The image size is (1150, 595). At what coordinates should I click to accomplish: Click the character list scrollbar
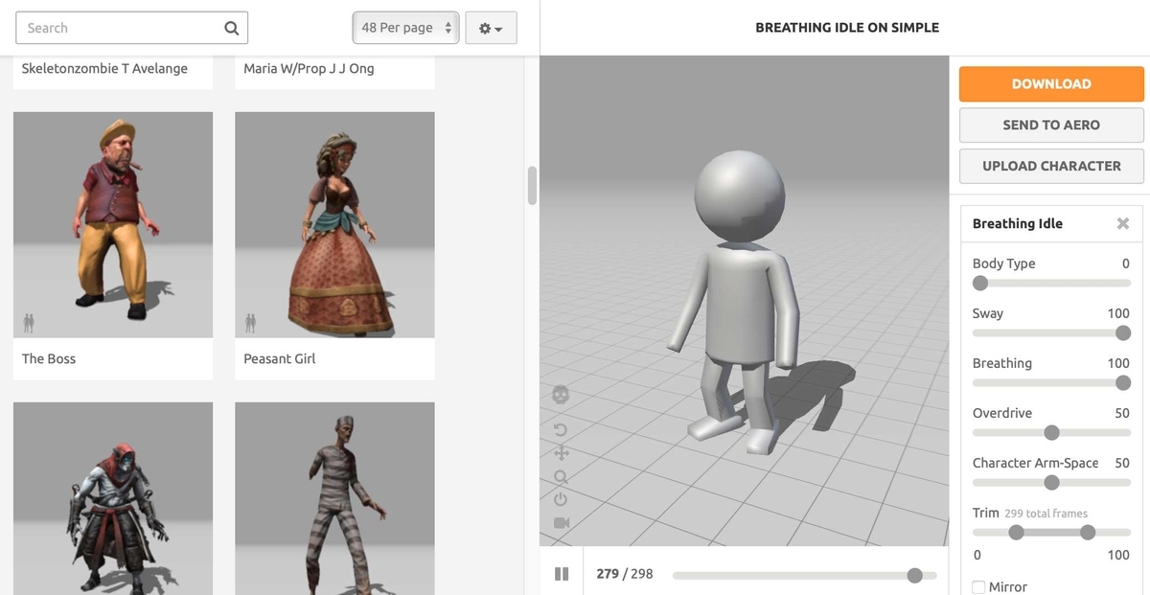532,185
